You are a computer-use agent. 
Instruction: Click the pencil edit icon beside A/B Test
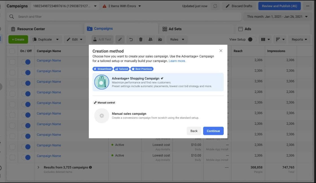pyautogui.click(x=120, y=39)
